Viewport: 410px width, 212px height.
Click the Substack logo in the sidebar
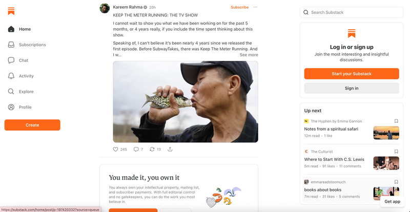(x=11, y=11)
